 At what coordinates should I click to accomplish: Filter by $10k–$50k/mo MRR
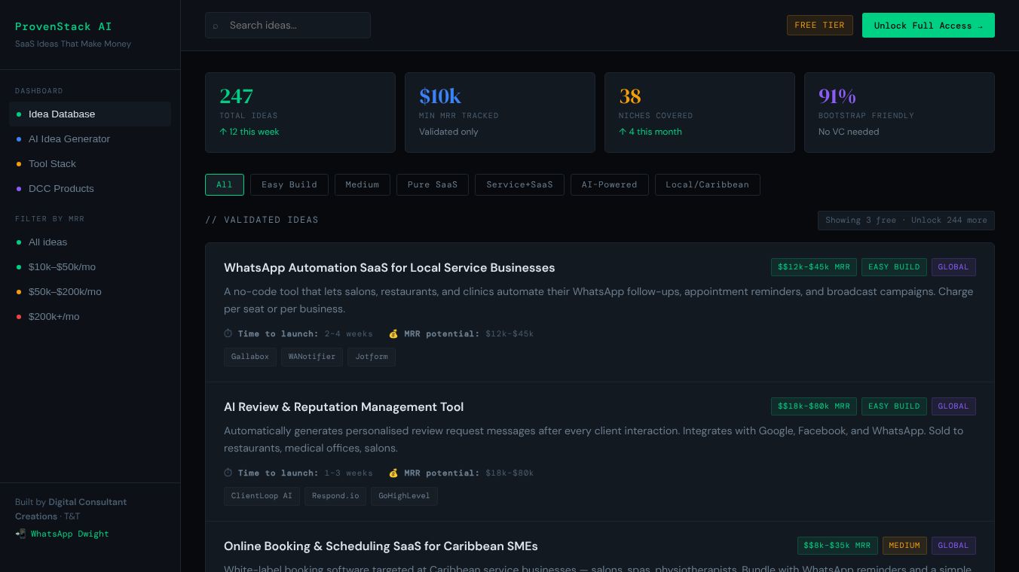coord(90,266)
